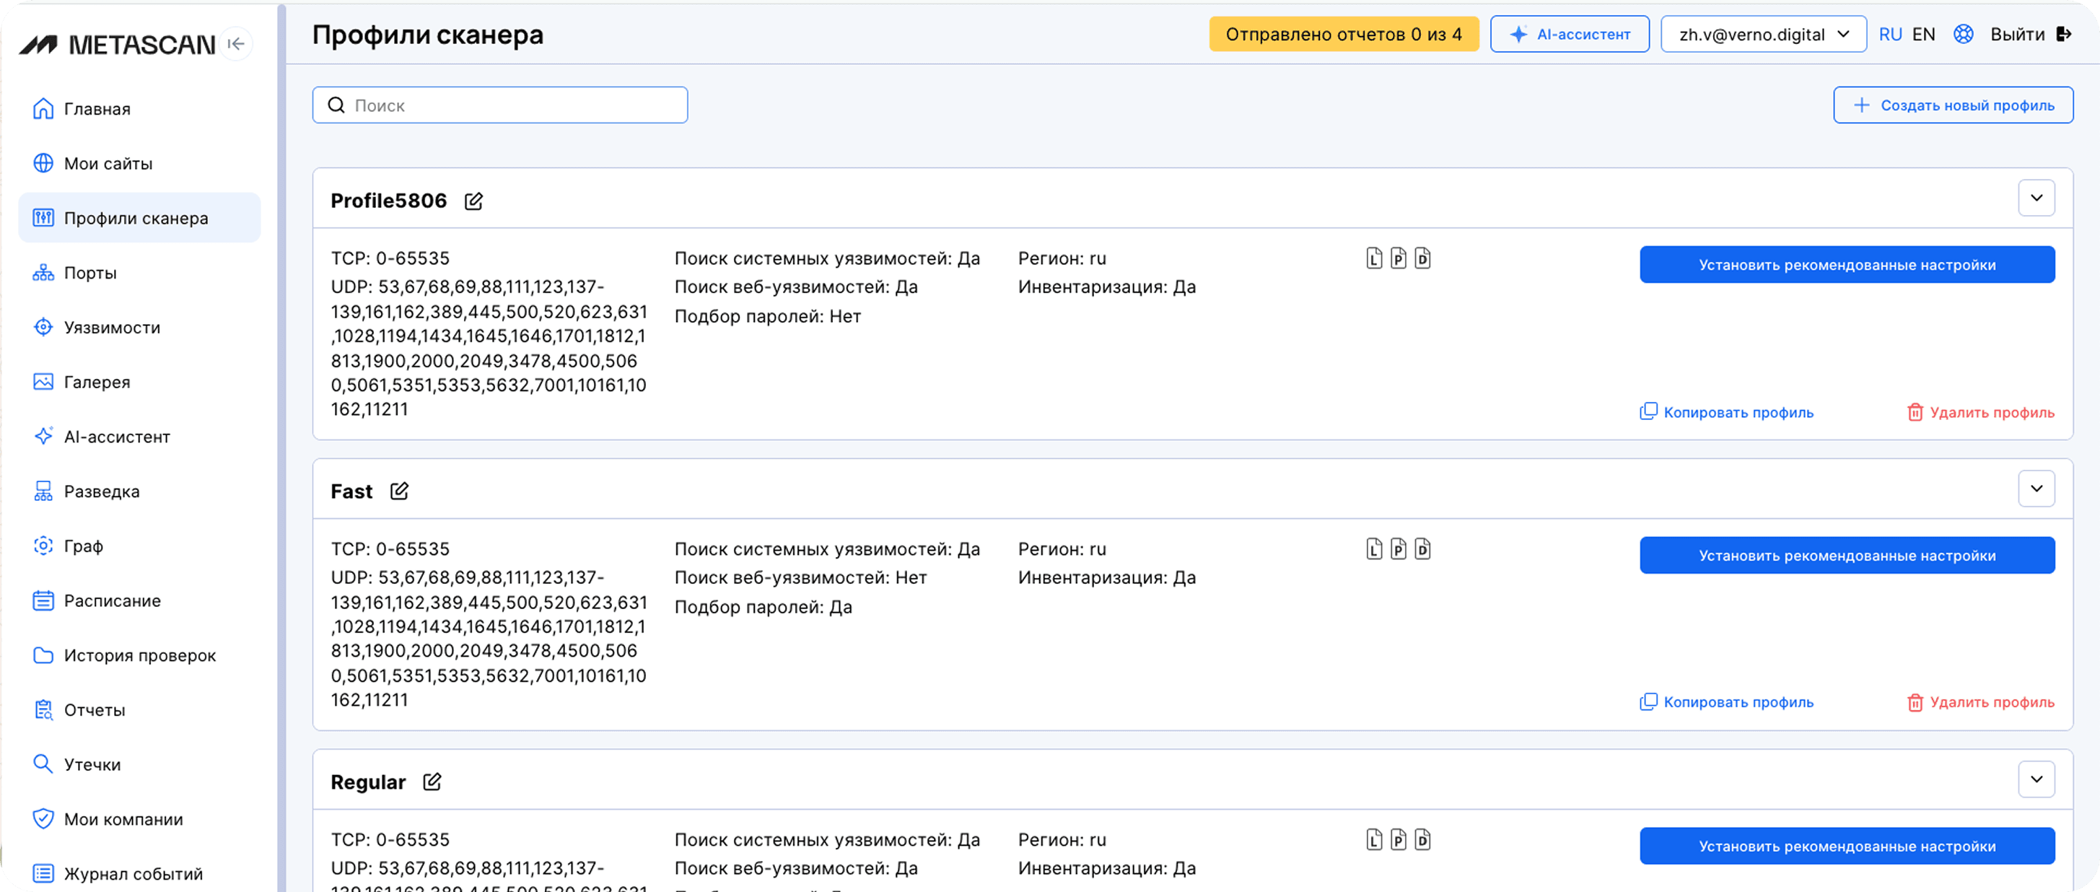Viewport: 2100px width, 892px height.
Task: Open the Отчеты section
Action: click(139, 709)
